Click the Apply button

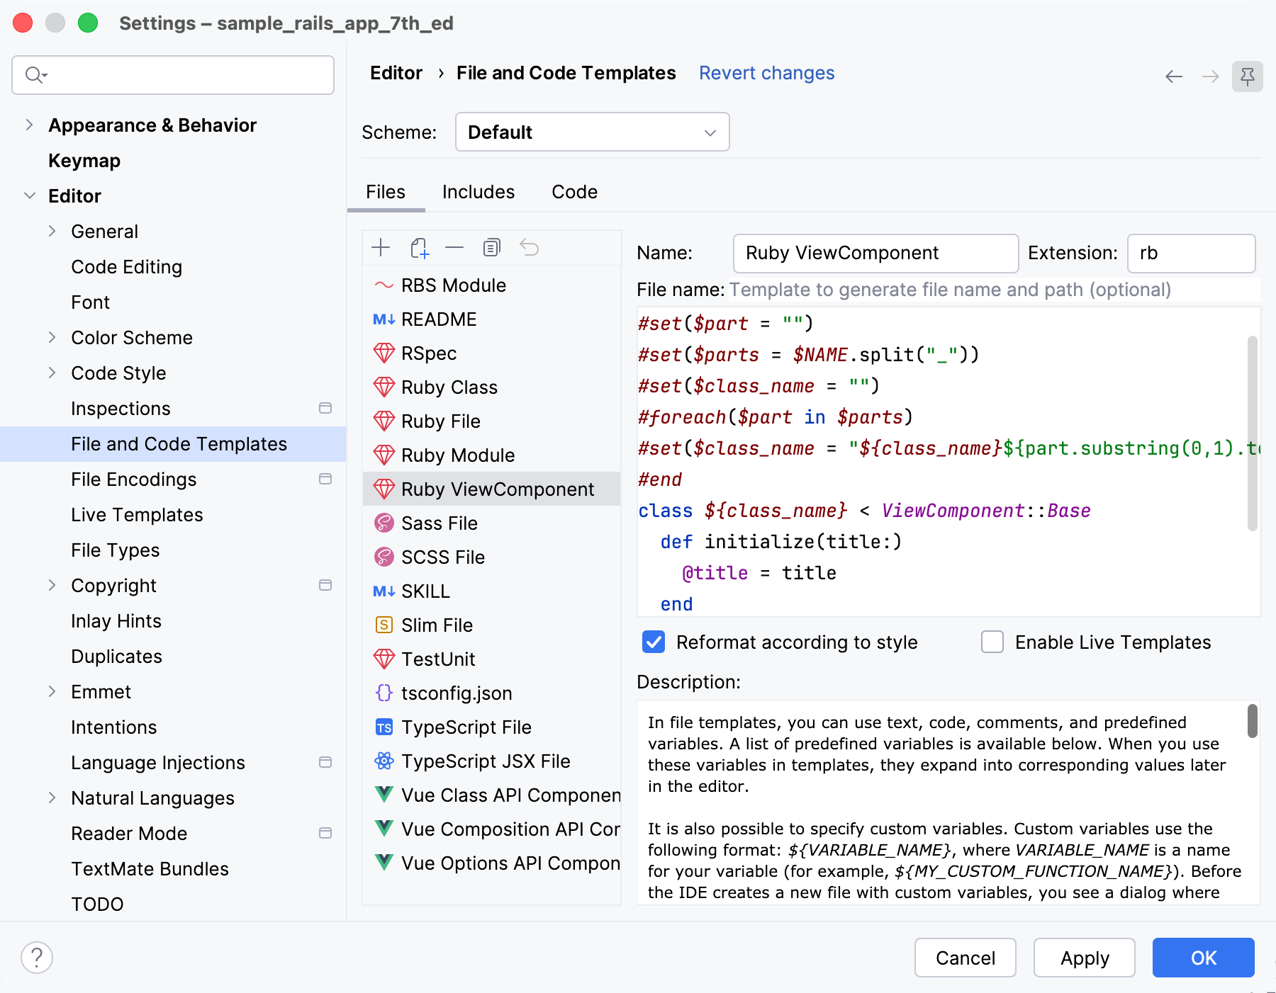1084,958
